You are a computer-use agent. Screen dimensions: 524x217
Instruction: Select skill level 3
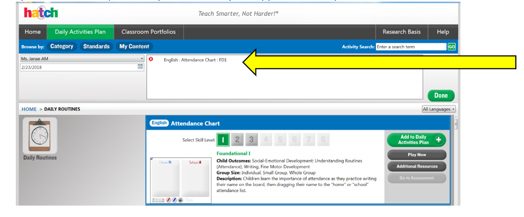[251, 140]
